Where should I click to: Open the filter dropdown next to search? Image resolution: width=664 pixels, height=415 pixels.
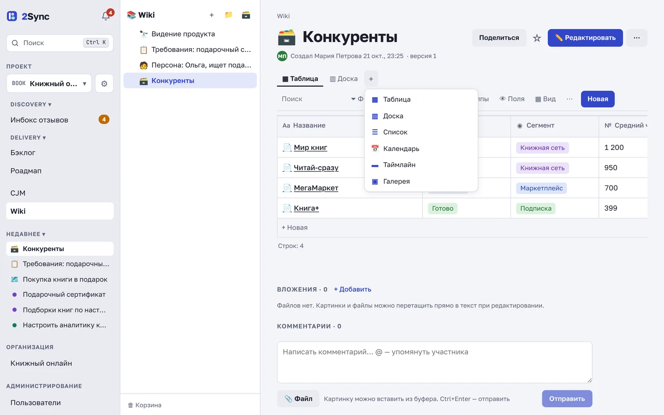tap(357, 99)
